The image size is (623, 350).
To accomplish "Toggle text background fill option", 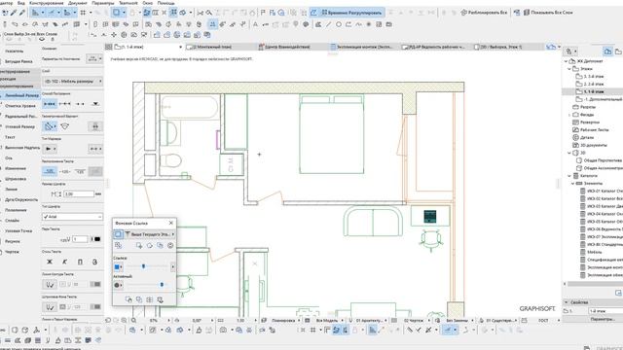I will pyautogui.click(x=50, y=307).
